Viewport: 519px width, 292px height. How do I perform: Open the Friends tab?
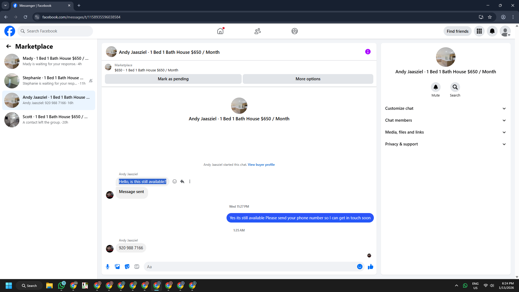pos(257,31)
